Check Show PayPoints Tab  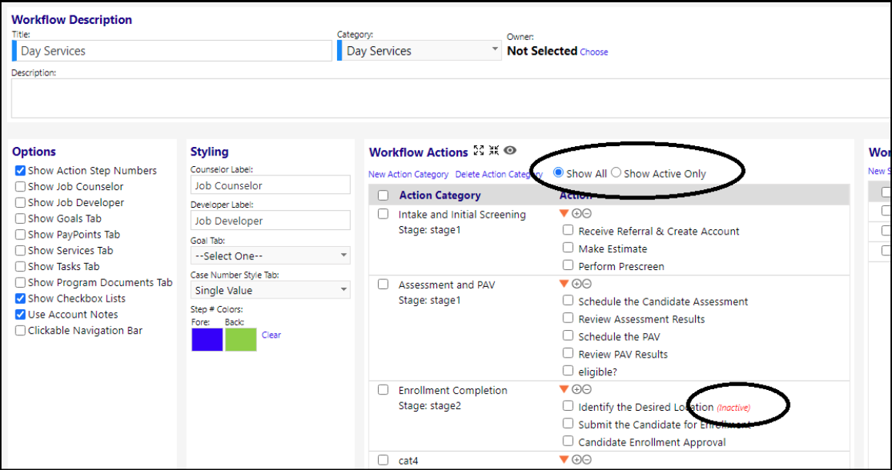[x=21, y=234]
